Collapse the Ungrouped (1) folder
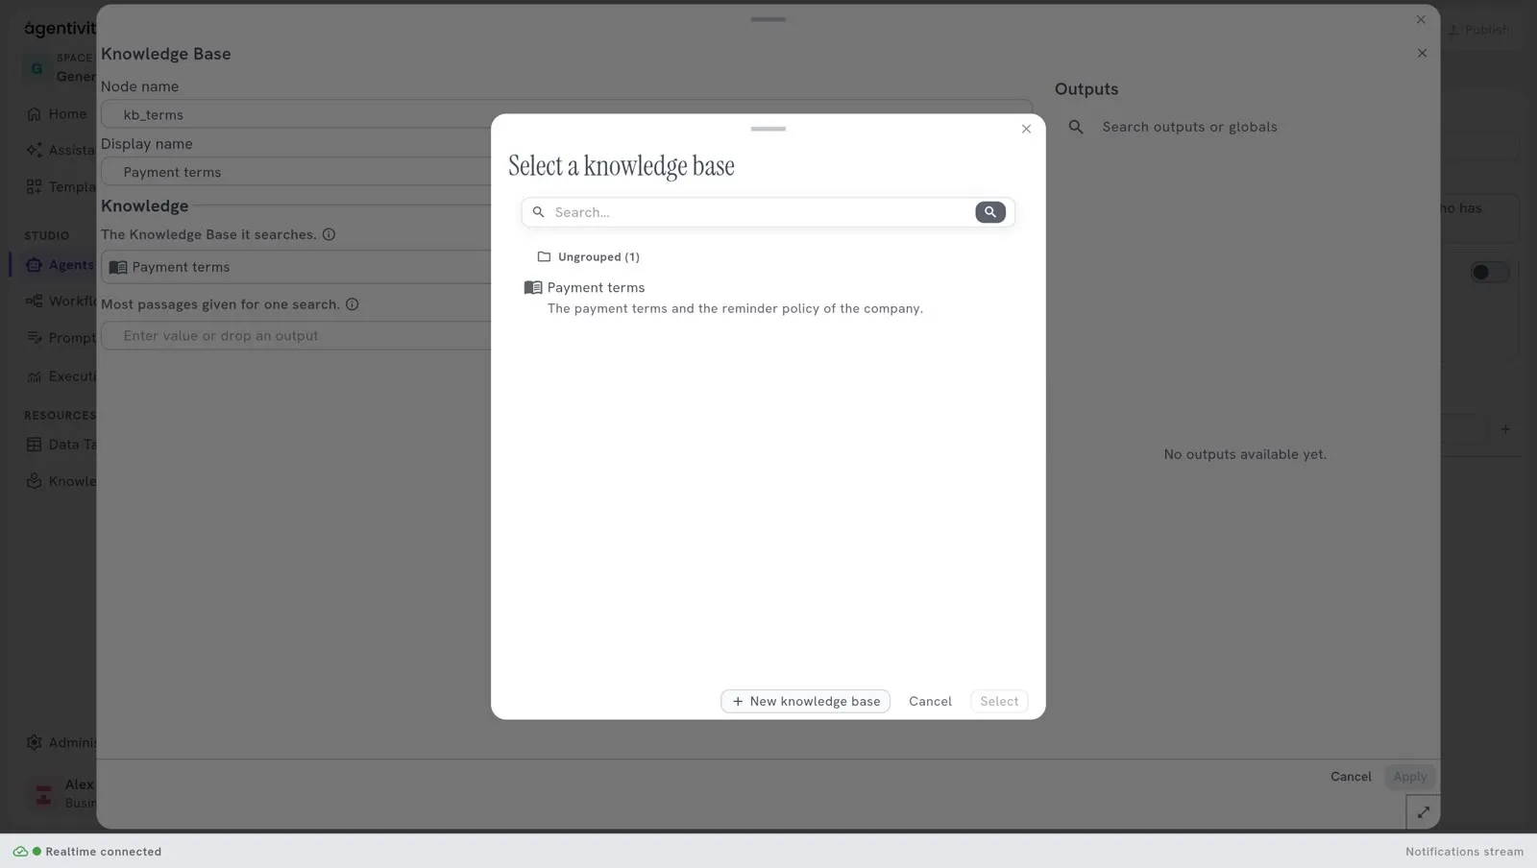The image size is (1537, 868). pos(588,257)
